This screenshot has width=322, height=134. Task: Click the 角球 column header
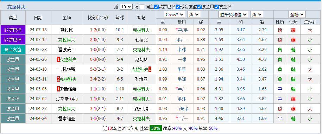click(120, 18)
